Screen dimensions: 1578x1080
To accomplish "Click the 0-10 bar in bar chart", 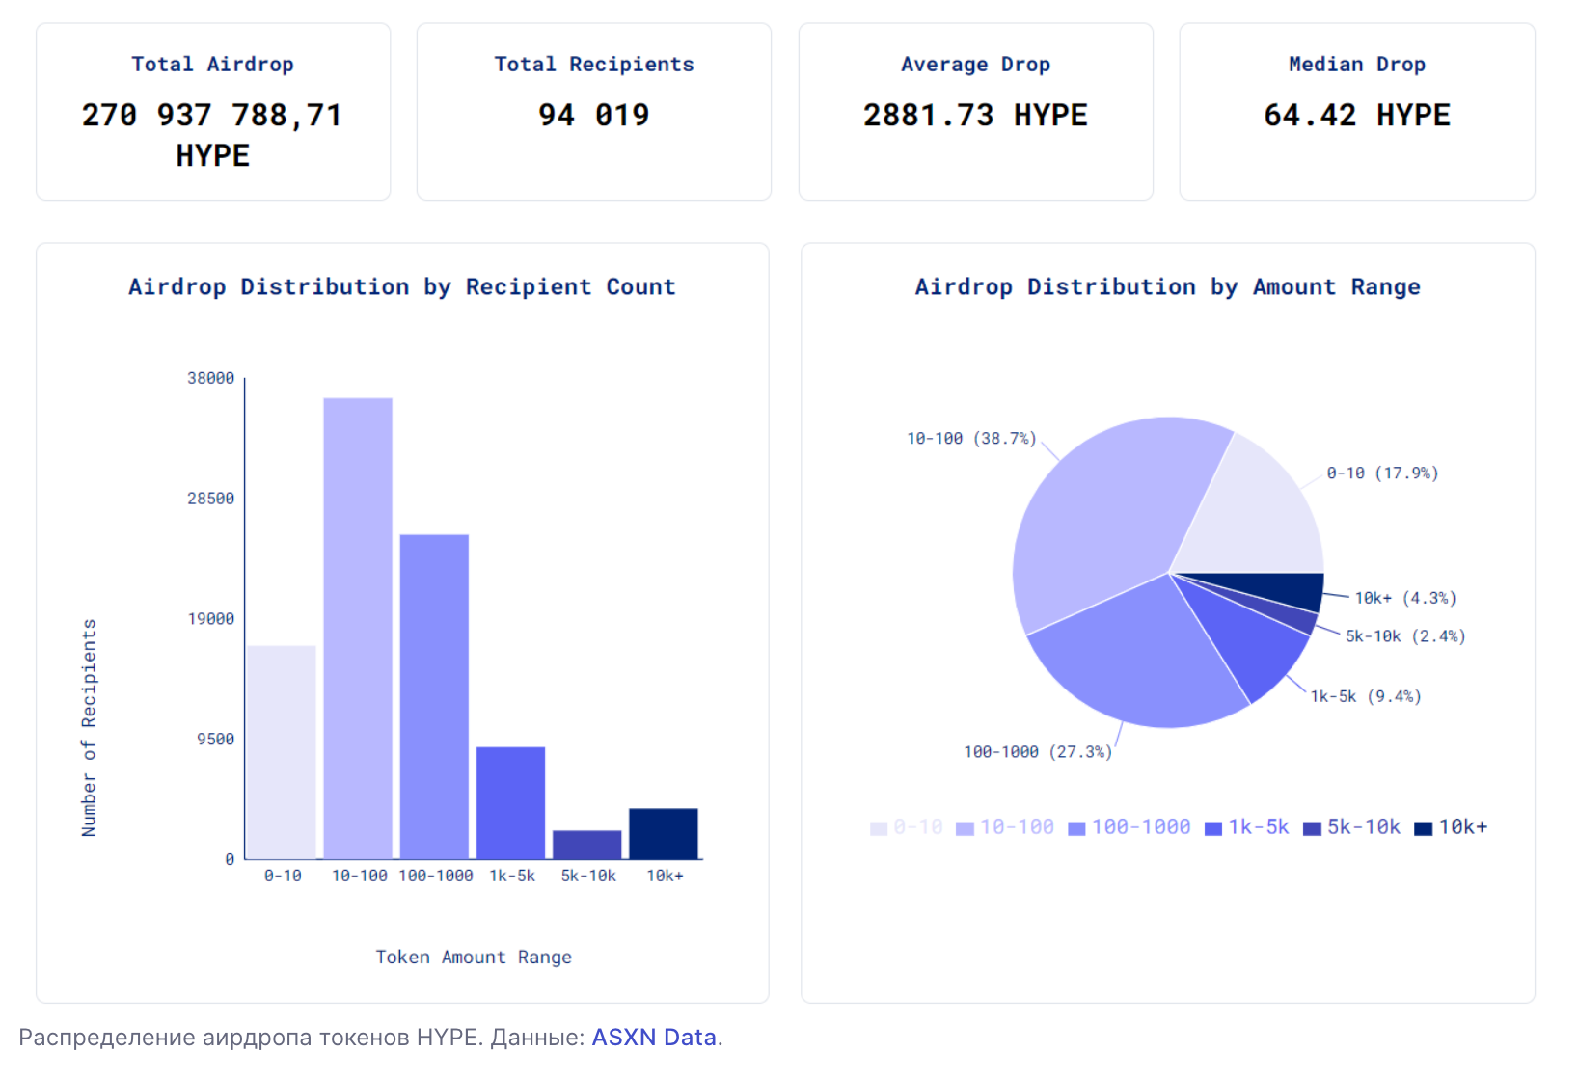I will point(282,752).
